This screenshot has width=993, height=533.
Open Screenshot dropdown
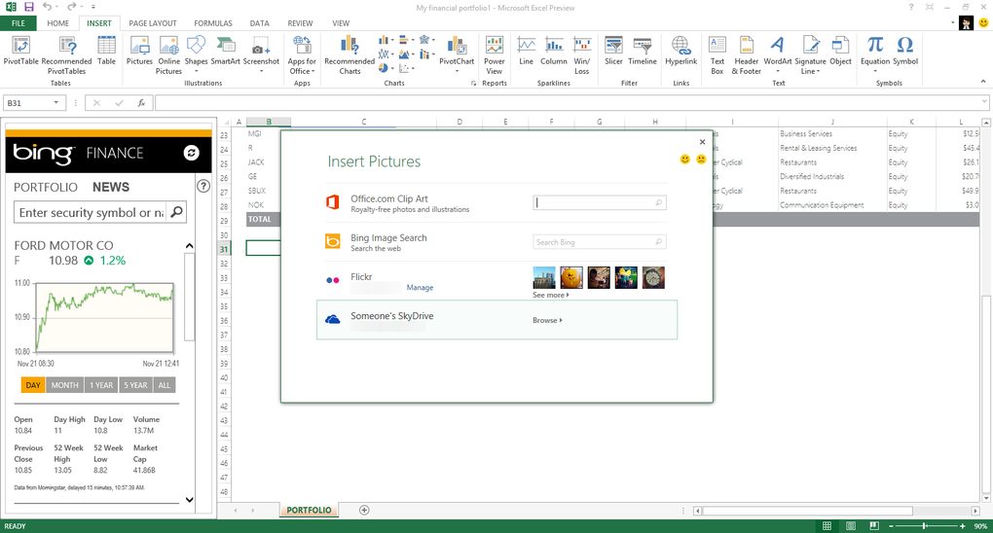[x=261, y=53]
